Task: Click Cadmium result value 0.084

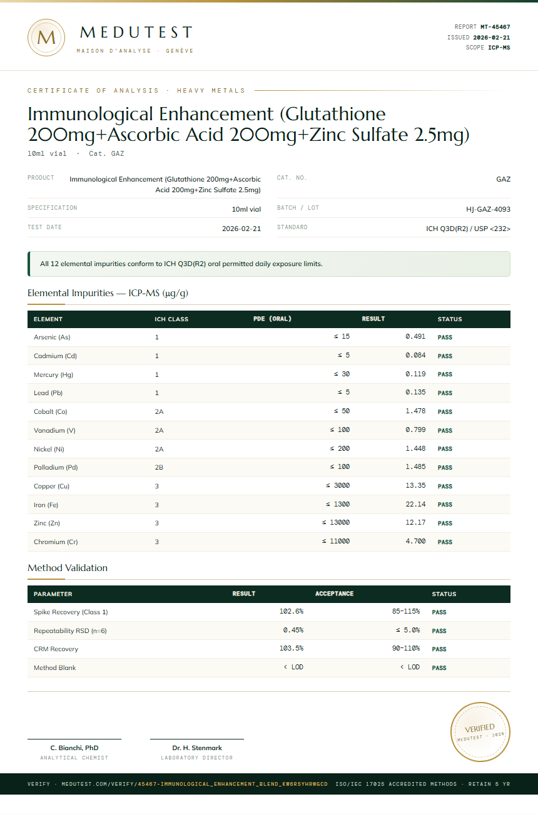Action: (x=415, y=356)
